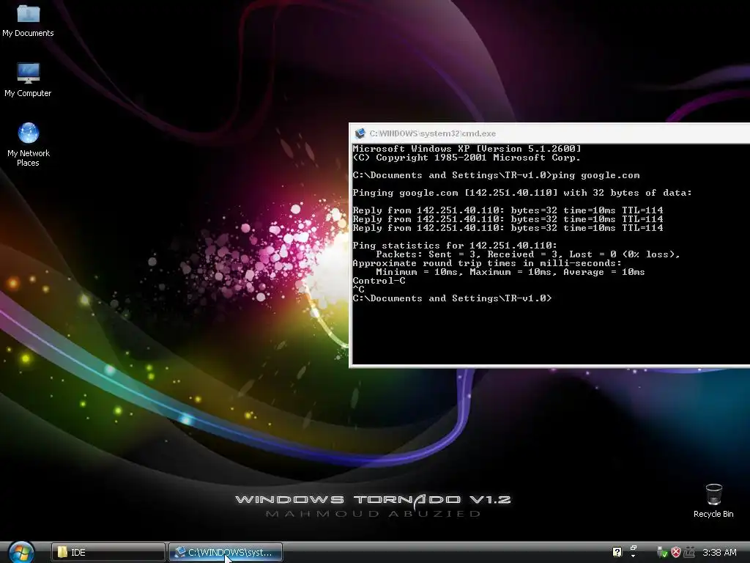
Task: Click the cmd.exe window title bar
Action: 550,133
